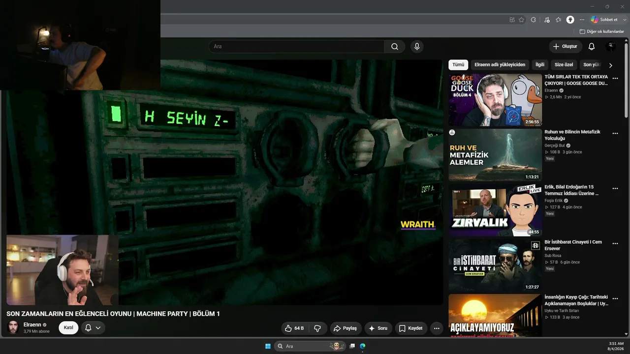Viewport: 630px width, 354px height.
Task: Open the Ruh ve Metafizik Alemler thumbnail
Action: tap(495, 155)
